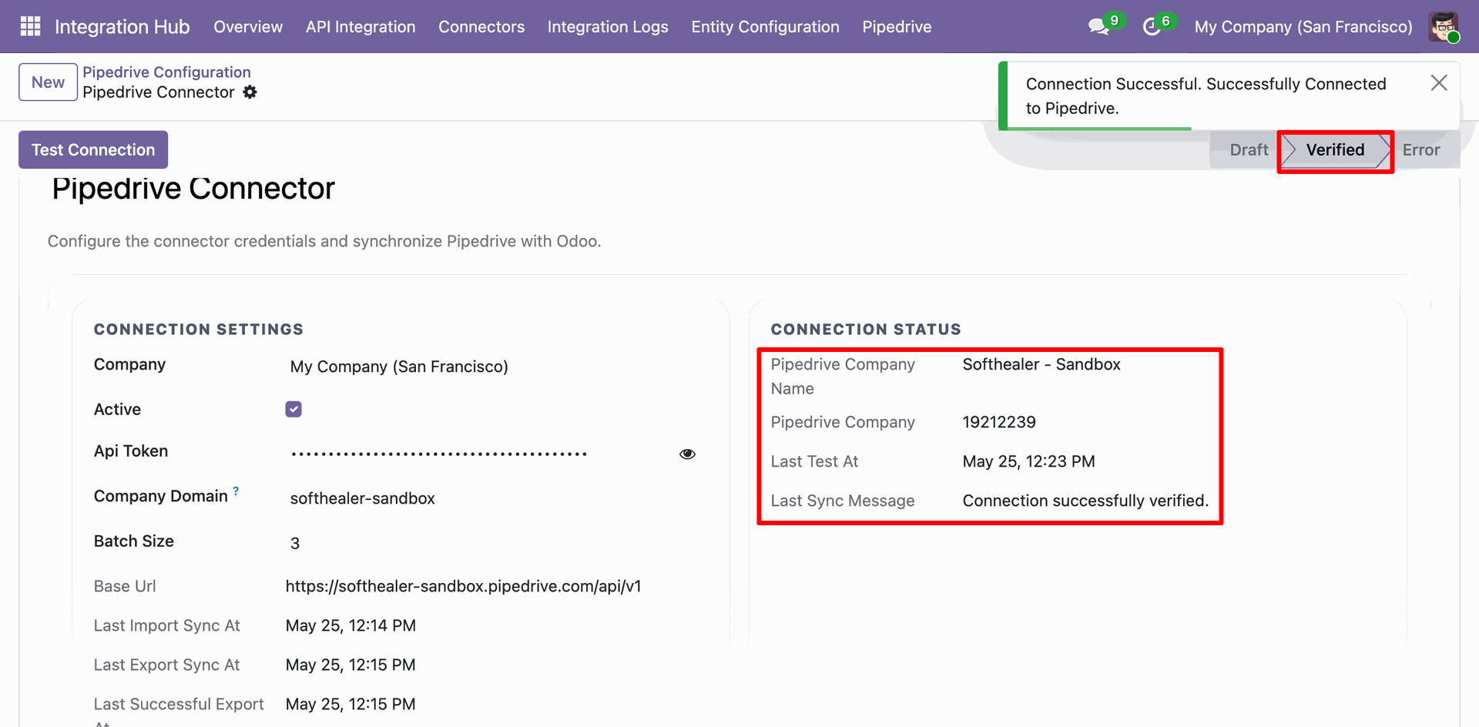Set status to Draft

pos(1248,149)
